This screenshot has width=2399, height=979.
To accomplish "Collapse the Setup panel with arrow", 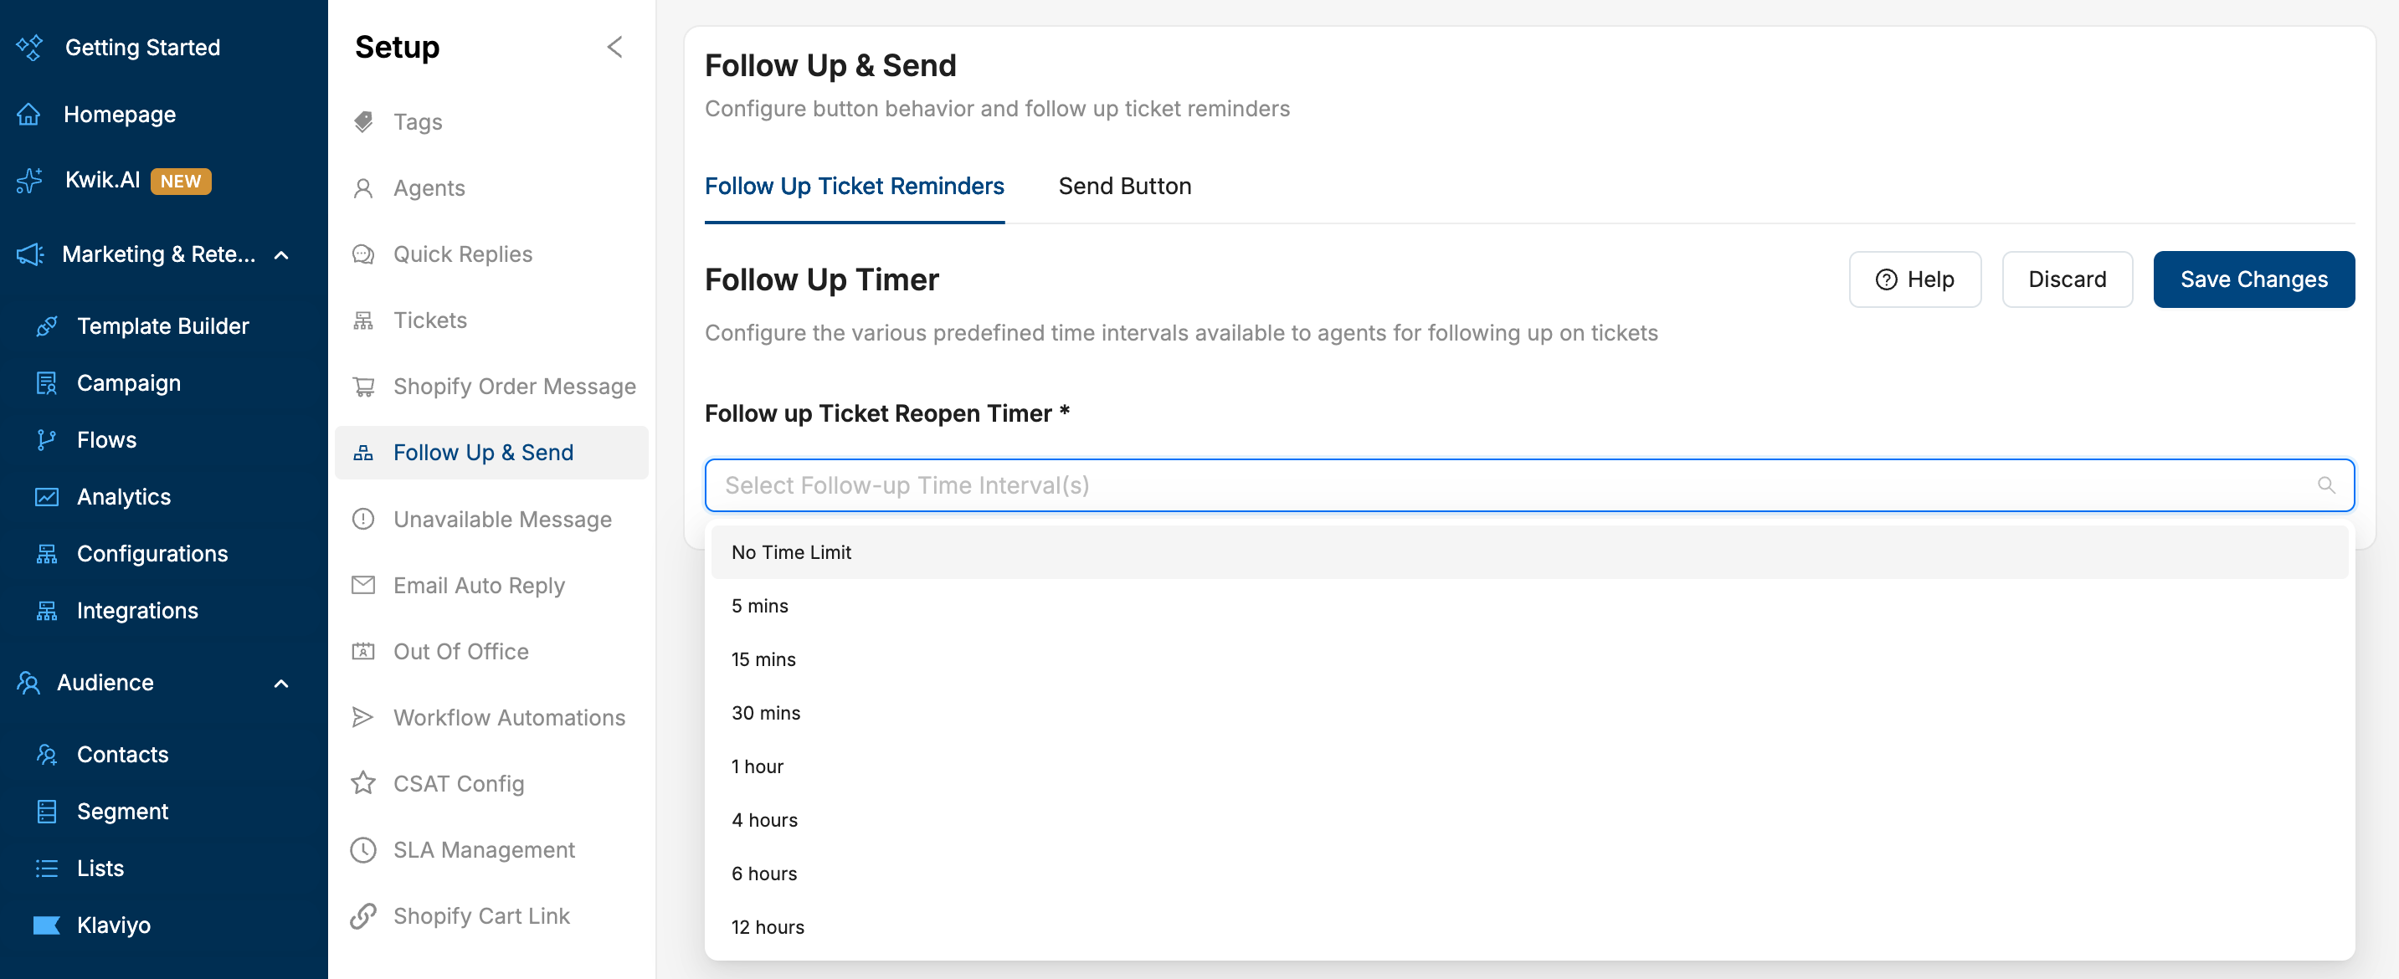I will pyautogui.click(x=614, y=48).
